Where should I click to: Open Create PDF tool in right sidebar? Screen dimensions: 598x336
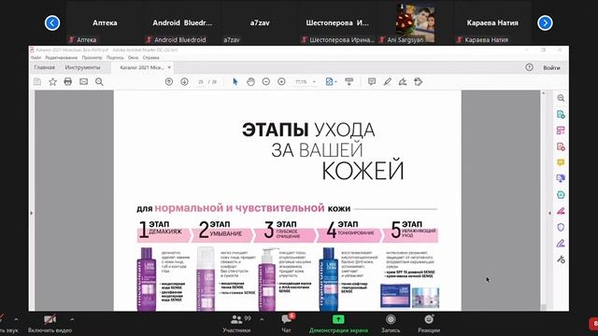pyautogui.click(x=561, y=147)
